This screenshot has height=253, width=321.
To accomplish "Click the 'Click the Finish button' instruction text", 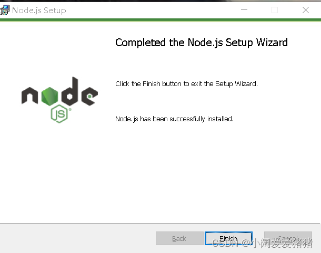I will (x=186, y=83).
